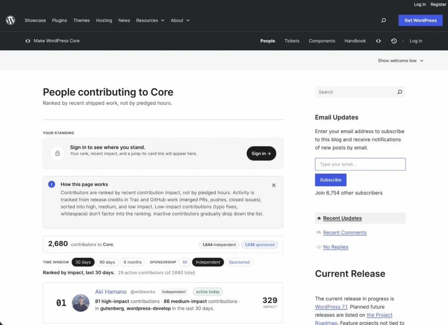Click code brackets icon beside Make WordPress Core

tap(28, 41)
